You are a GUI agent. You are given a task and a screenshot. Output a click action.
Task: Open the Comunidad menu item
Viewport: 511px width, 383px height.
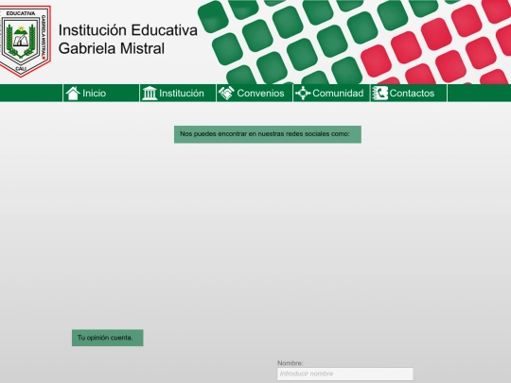click(331, 93)
